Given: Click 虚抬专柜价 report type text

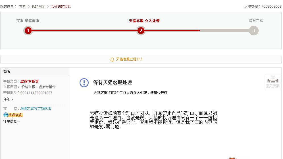Looking at the screenshot, I should [30, 81].
